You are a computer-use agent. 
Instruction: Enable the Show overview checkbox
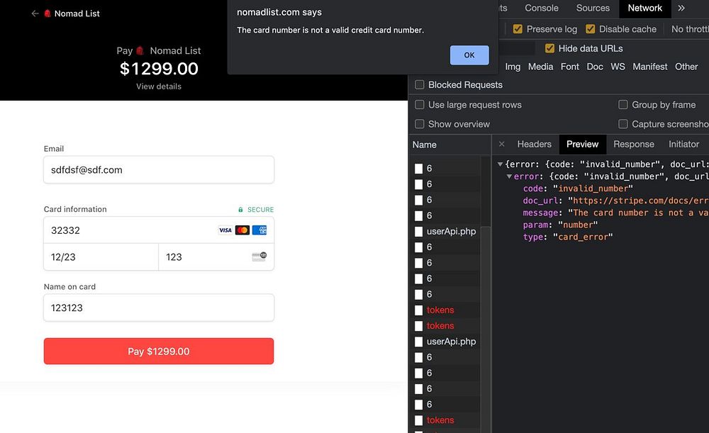[420, 124]
